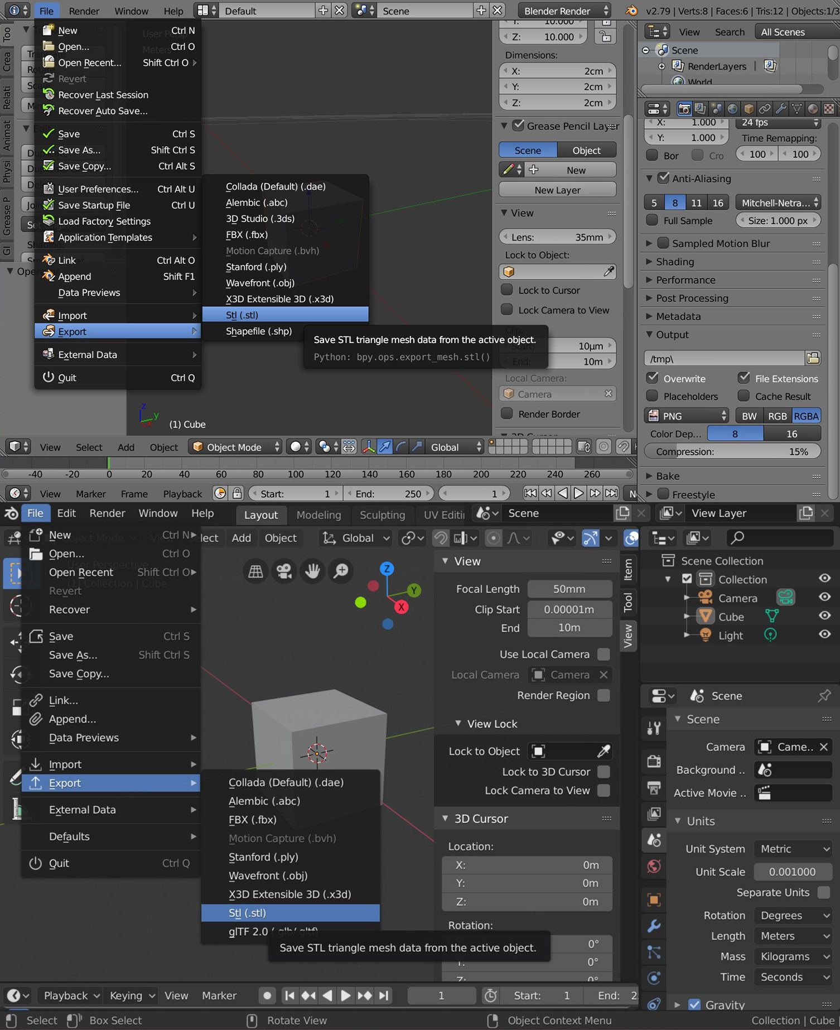
Task: Click the search magnifier in the lower outliner
Action: point(737,537)
